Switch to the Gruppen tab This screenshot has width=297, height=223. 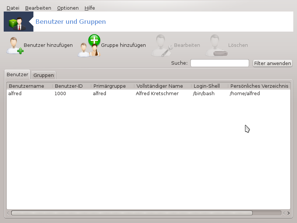43,75
